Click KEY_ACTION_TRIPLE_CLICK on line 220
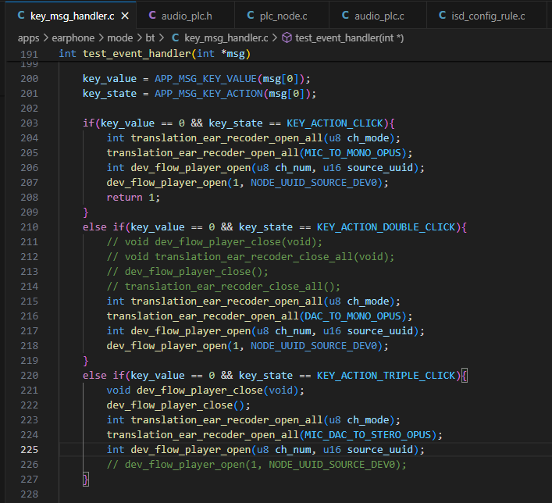 [x=386, y=376]
